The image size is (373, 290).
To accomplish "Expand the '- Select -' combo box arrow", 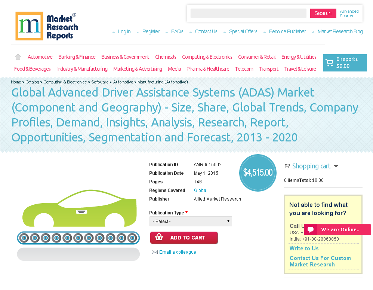I will click(x=228, y=221).
